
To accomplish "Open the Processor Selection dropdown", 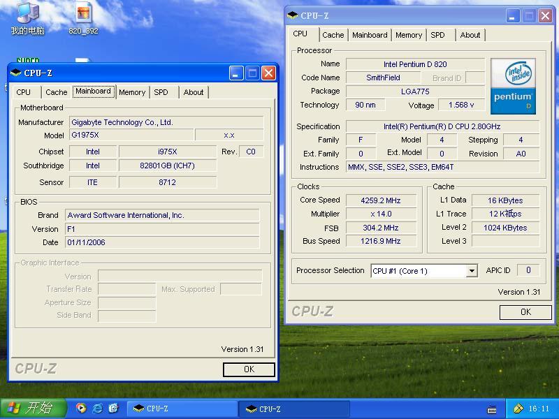I will click(472, 271).
